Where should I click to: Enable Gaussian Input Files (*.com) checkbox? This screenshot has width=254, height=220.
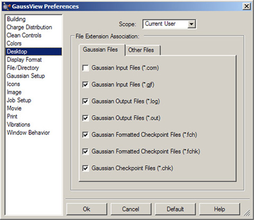coord(86,68)
